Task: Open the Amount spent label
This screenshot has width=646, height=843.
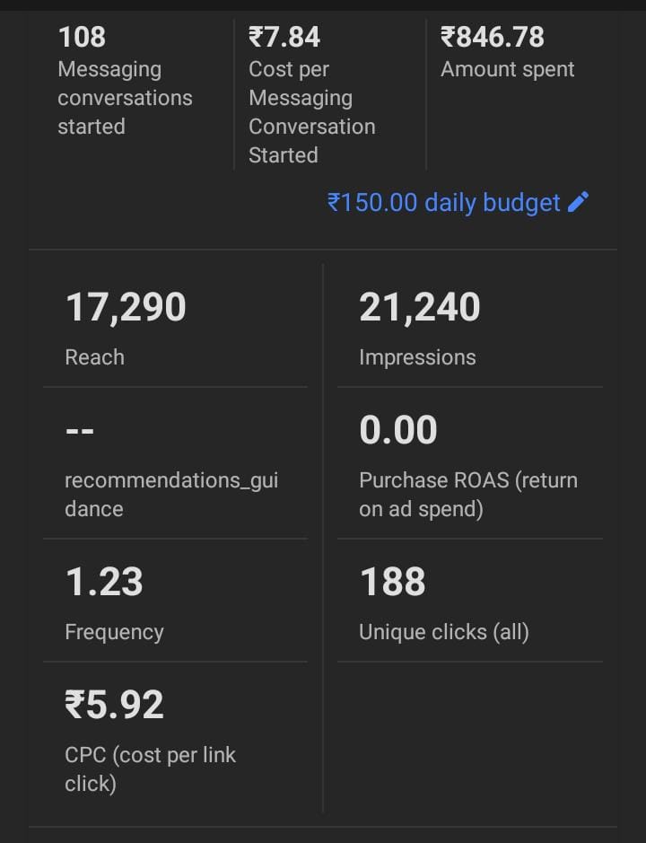Action: (507, 70)
